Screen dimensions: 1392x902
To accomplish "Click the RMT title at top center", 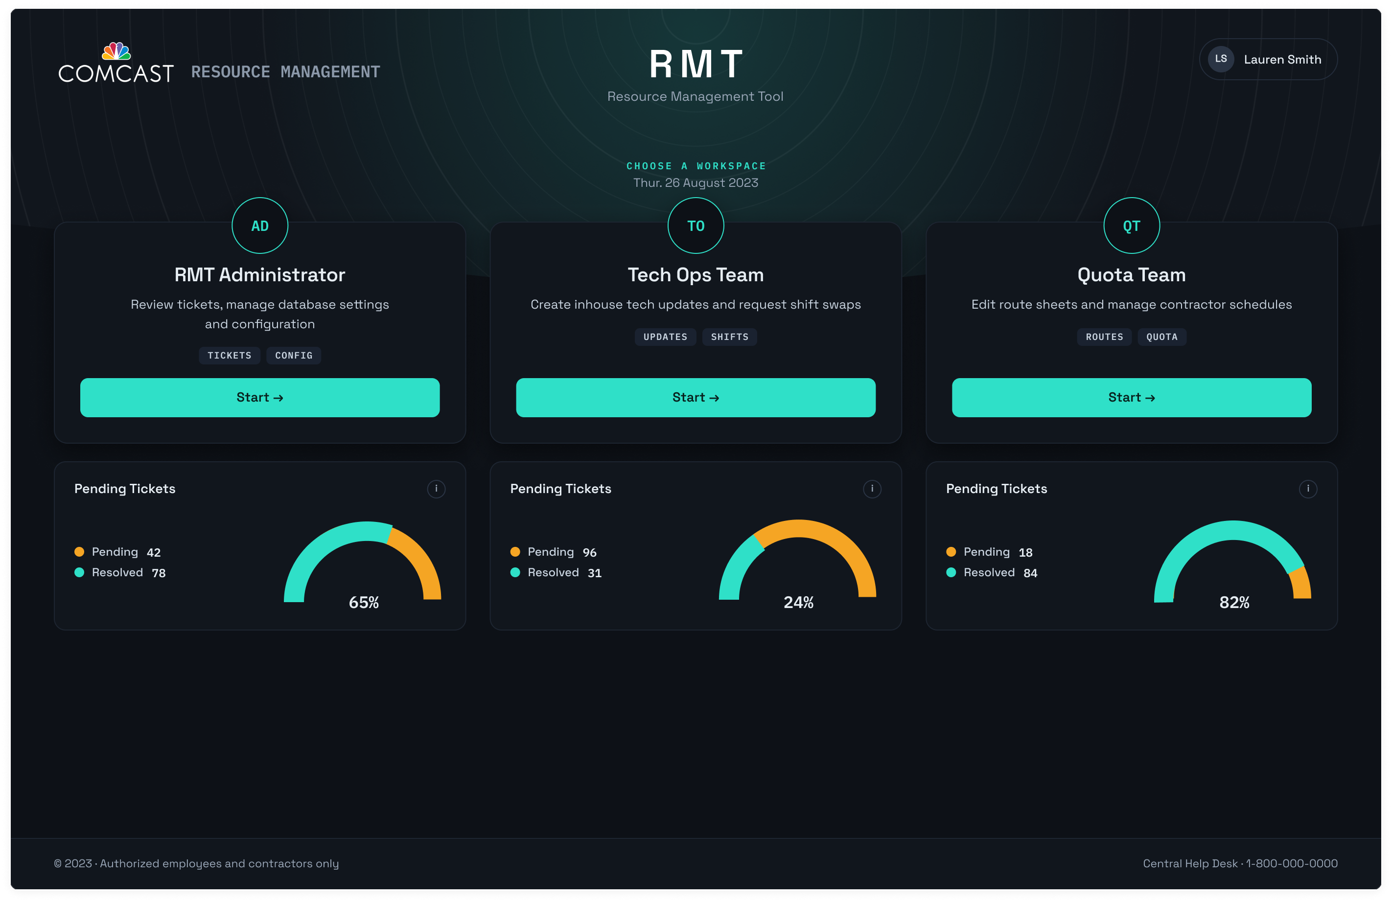I will [x=696, y=63].
